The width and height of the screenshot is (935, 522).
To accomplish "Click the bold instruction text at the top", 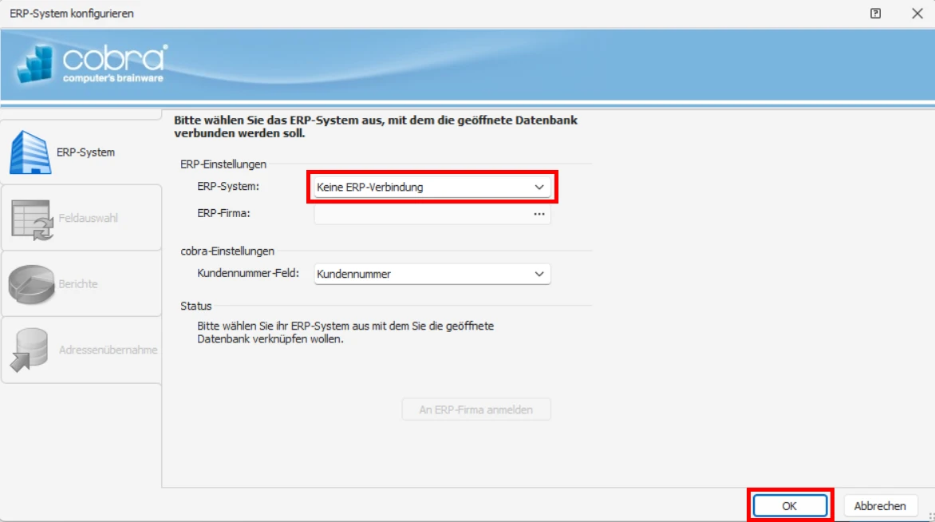I will click(376, 126).
